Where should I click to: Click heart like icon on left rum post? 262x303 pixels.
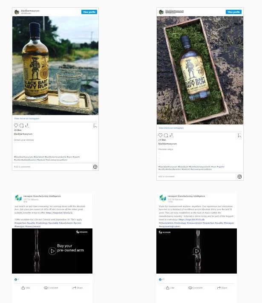[x=16, y=126]
